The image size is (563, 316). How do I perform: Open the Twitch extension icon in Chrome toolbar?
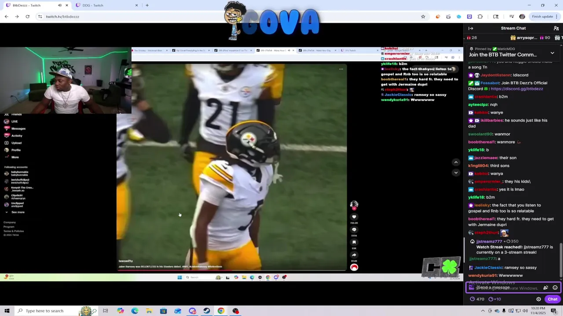(x=469, y=17)
